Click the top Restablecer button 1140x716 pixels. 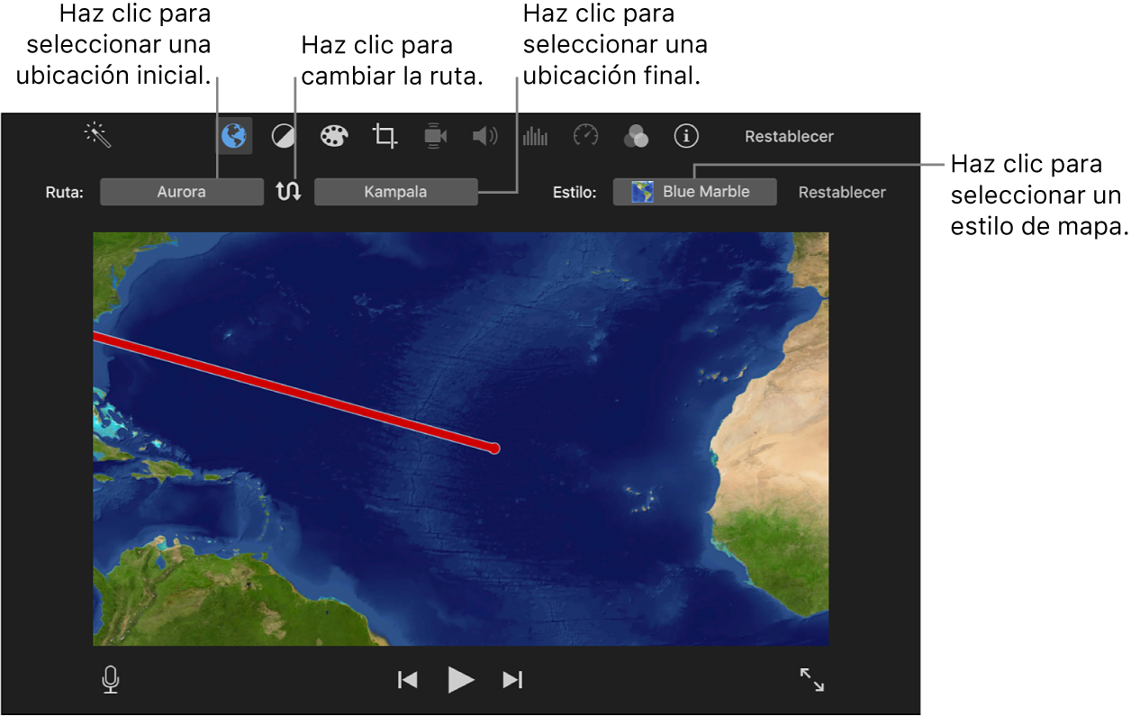789,135
